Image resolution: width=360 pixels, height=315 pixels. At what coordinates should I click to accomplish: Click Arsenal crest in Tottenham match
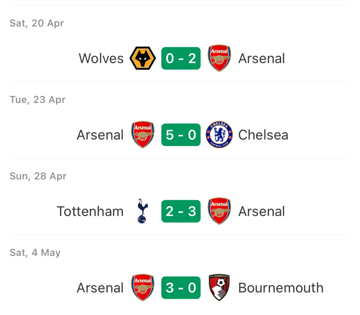point(219,211)
